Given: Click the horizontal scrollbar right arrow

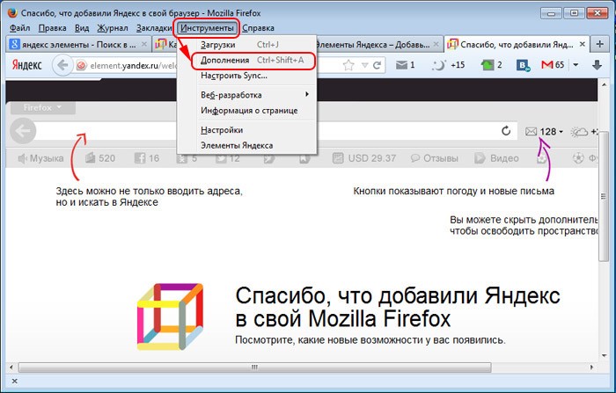Looking at the screenshot, I should point(591,368).
